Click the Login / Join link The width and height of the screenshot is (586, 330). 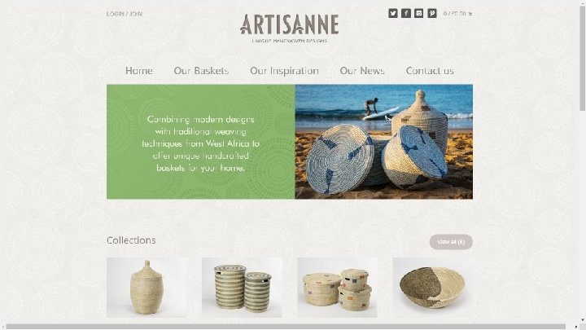(125, 14)
